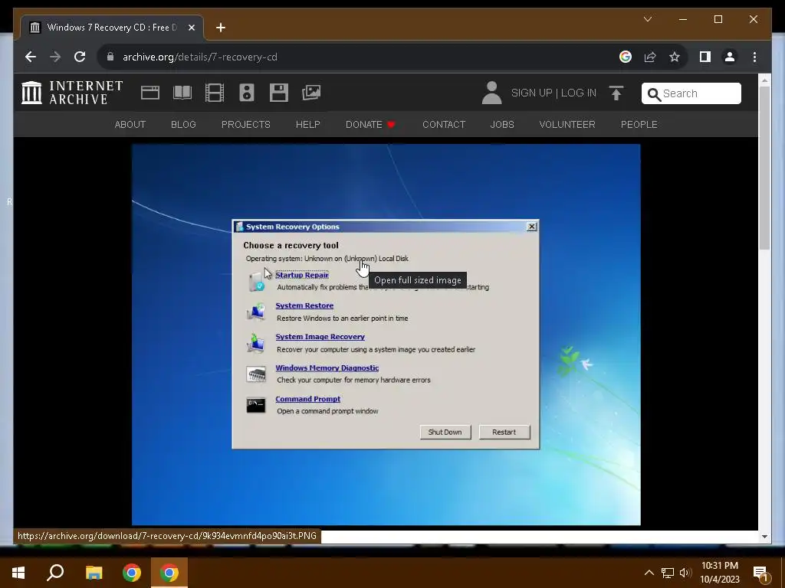Bookmark this page with star icon
The height and width of the screenshot is (588, 785).
[x=675, y=57]
